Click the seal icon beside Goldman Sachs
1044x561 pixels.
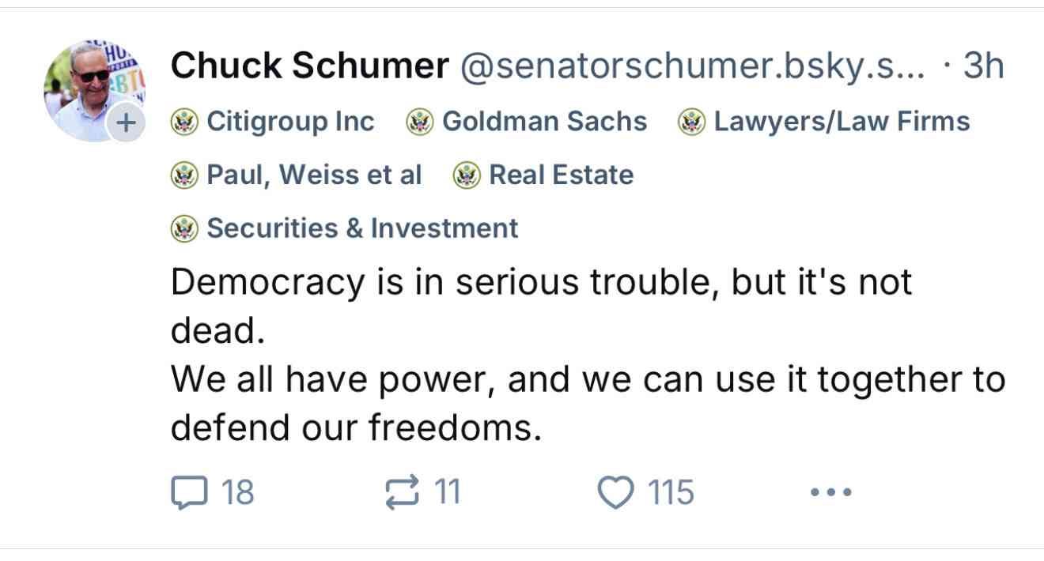(x=419, y=121)
